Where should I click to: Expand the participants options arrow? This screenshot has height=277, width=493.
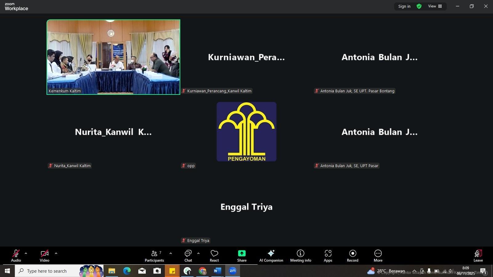171,253
